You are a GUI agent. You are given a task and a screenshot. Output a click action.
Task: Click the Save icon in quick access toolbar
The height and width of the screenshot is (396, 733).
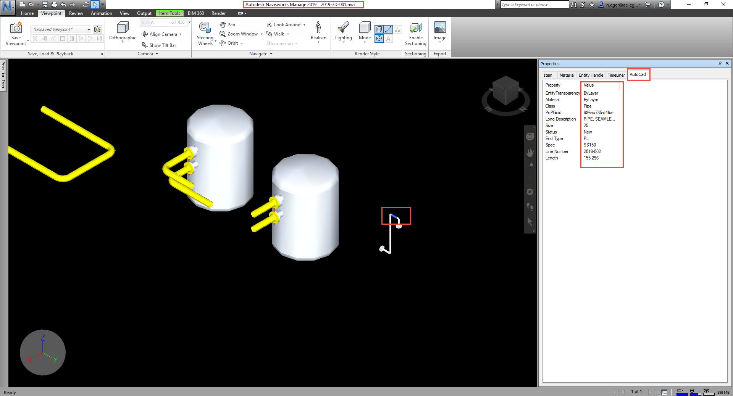[45, 4]
